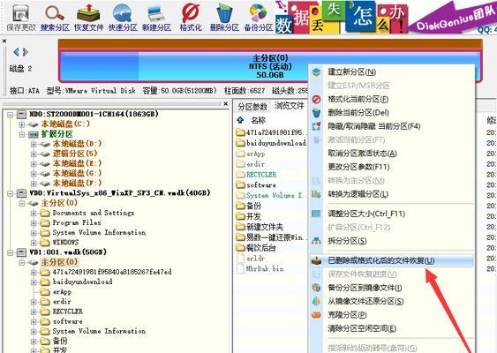Expand the 本地磁盘(C:) tree node

(21, 124)
